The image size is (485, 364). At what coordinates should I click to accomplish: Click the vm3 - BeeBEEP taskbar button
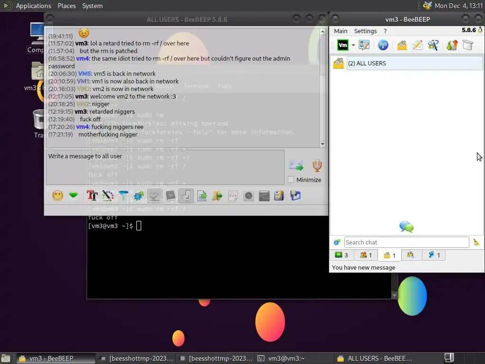tap(55, 358)
